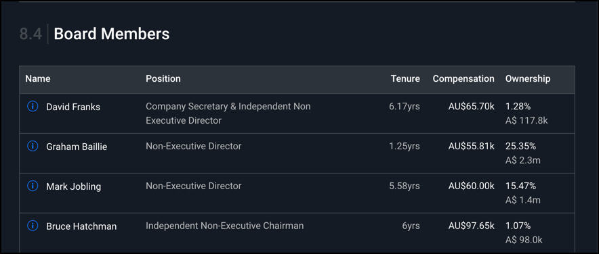Click Independent Non-Executive Chairman position text
The width and height of the screenshot is (599, 254).
tap(225, 226)
